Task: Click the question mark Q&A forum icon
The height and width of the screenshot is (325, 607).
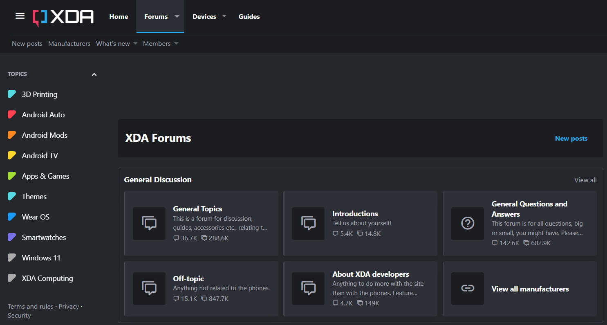Action: coord(468,224)
